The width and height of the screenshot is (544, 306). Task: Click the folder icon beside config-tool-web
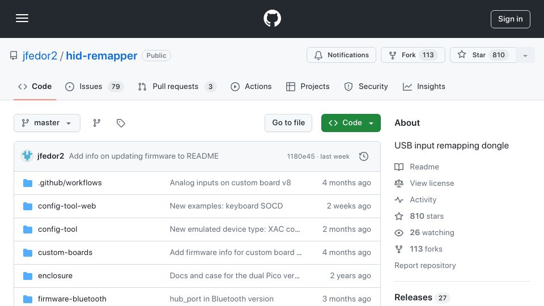pyautogui.click(x=28, y=206)
